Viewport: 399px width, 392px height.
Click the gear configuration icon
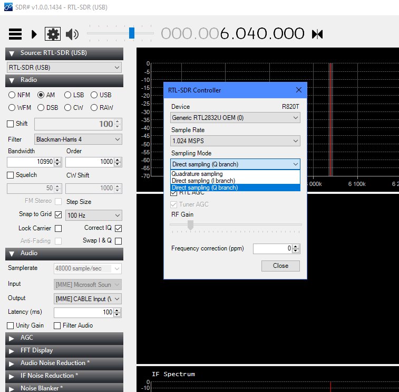(x=53, y=34)
